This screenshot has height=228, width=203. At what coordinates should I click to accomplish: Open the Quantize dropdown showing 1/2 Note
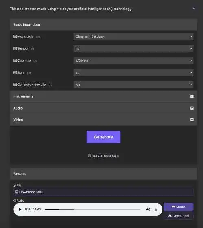pos(133,61)
